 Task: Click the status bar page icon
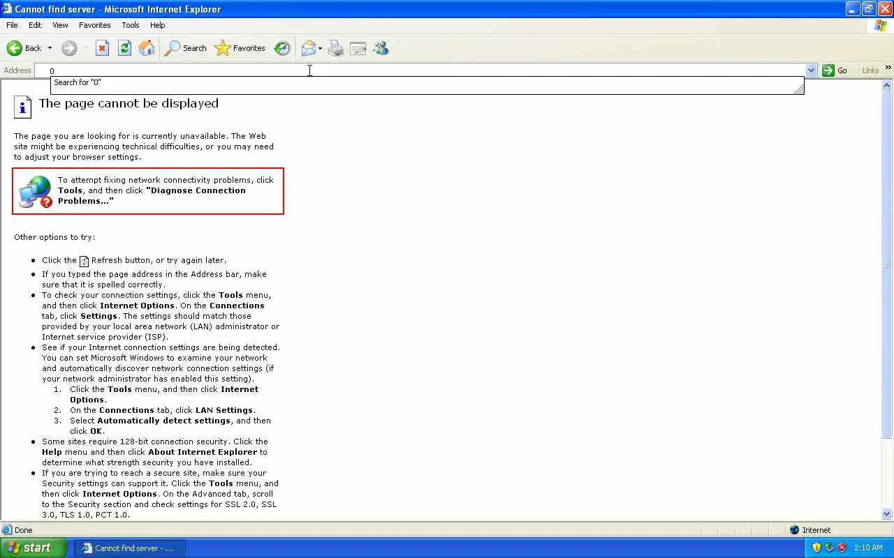[x=7, y=530]
